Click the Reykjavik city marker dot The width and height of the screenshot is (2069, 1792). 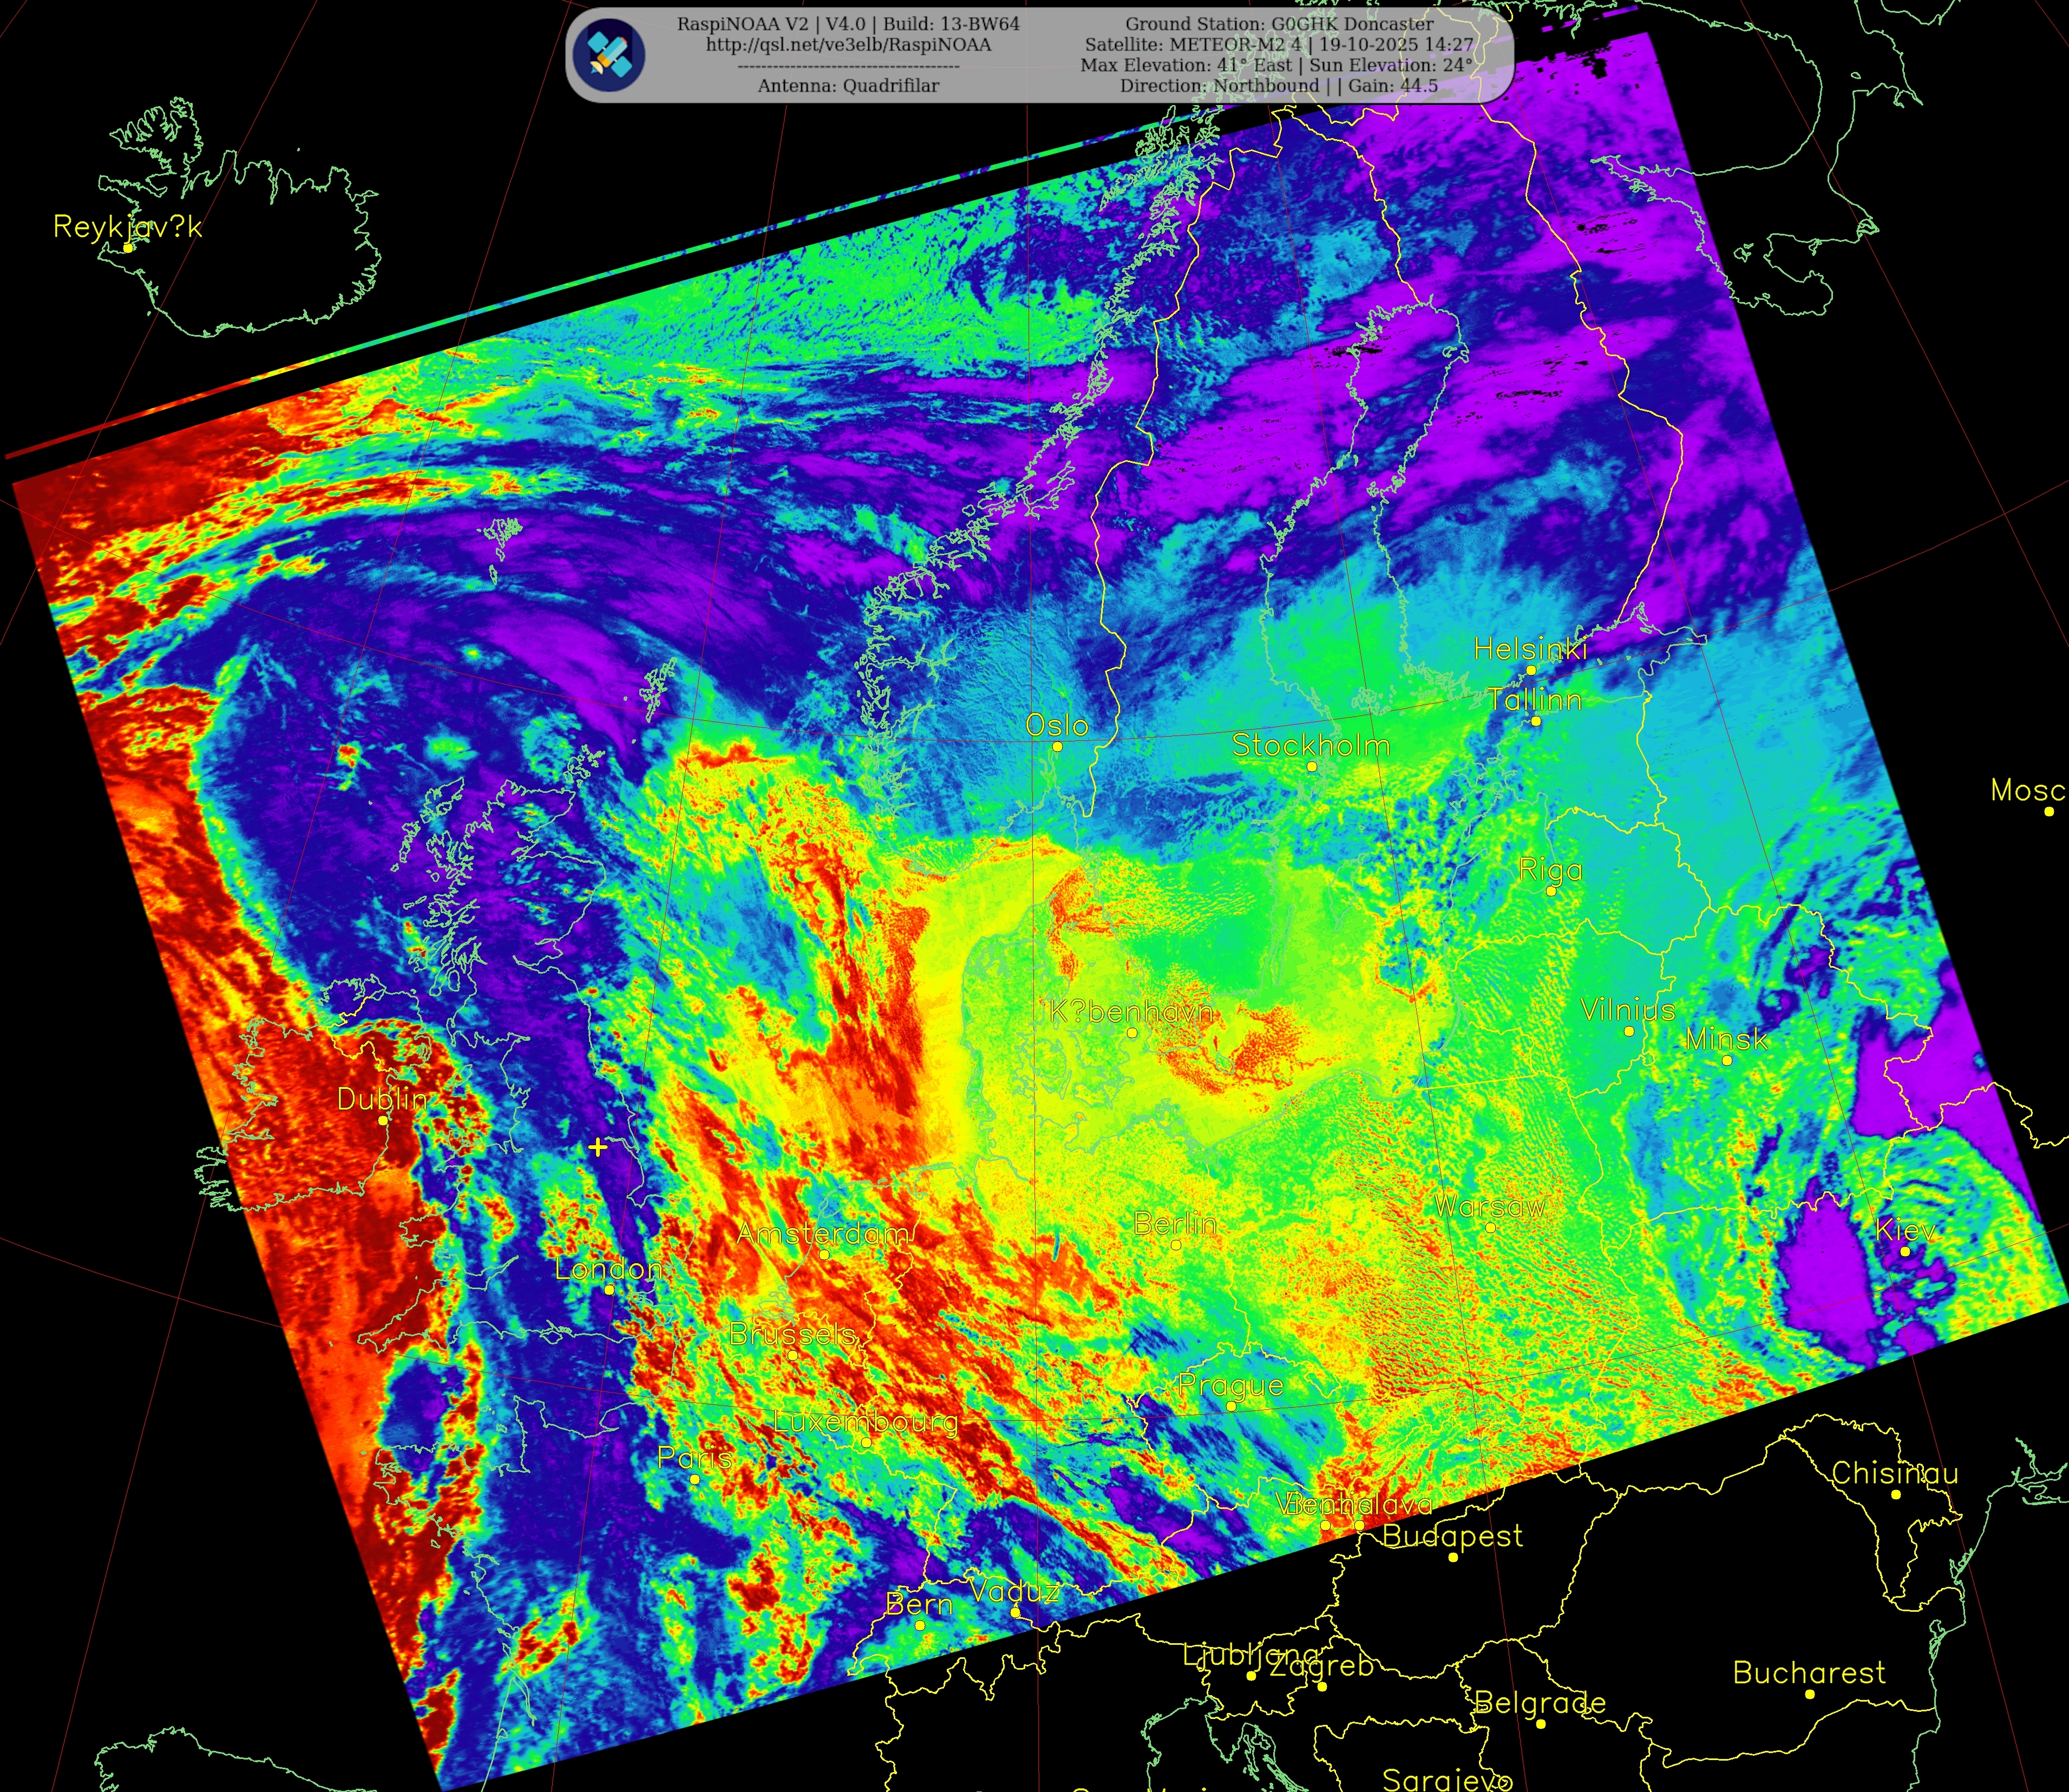pyautogui.click(x=128, y=248)
